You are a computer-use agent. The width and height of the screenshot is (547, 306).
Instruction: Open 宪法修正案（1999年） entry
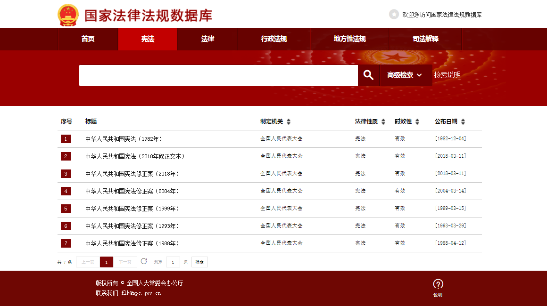pyautogui.click(x=132, y=209)
